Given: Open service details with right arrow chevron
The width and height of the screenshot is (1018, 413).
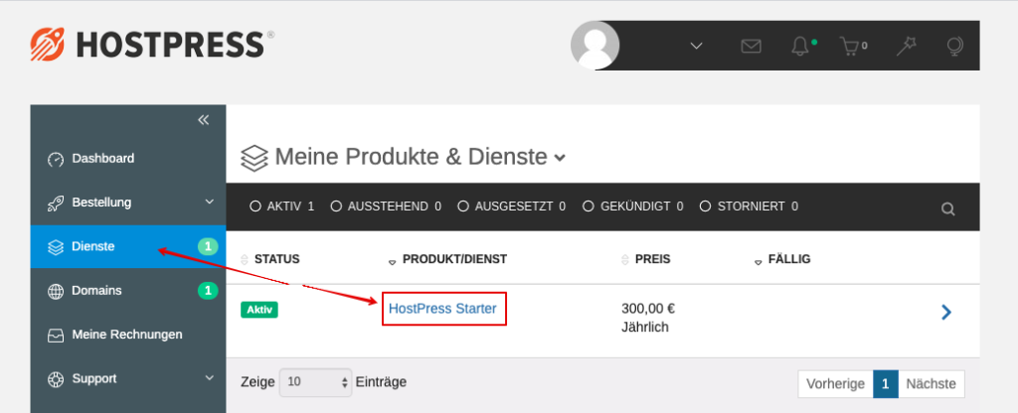Looking at the screenshot, I should [x=946, y=313].
